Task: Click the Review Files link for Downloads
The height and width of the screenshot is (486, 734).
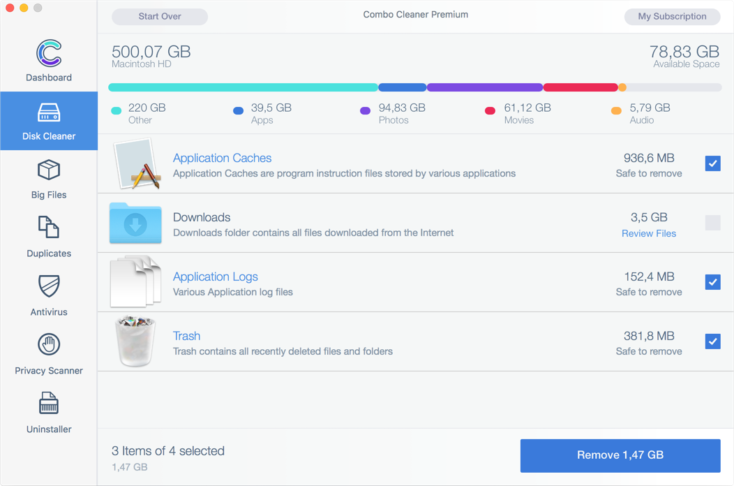Action: [x=649, y=233]
